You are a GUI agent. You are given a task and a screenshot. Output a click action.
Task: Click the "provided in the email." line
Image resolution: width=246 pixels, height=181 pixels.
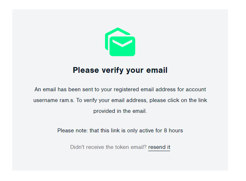coord(120,111)
